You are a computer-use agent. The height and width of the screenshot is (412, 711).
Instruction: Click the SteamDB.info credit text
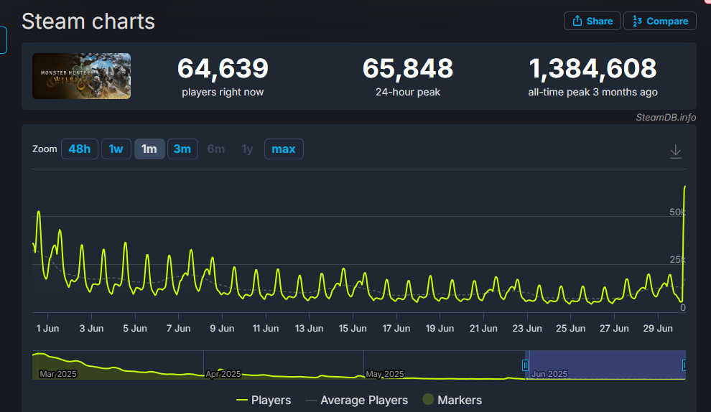(x=666, y=118)
